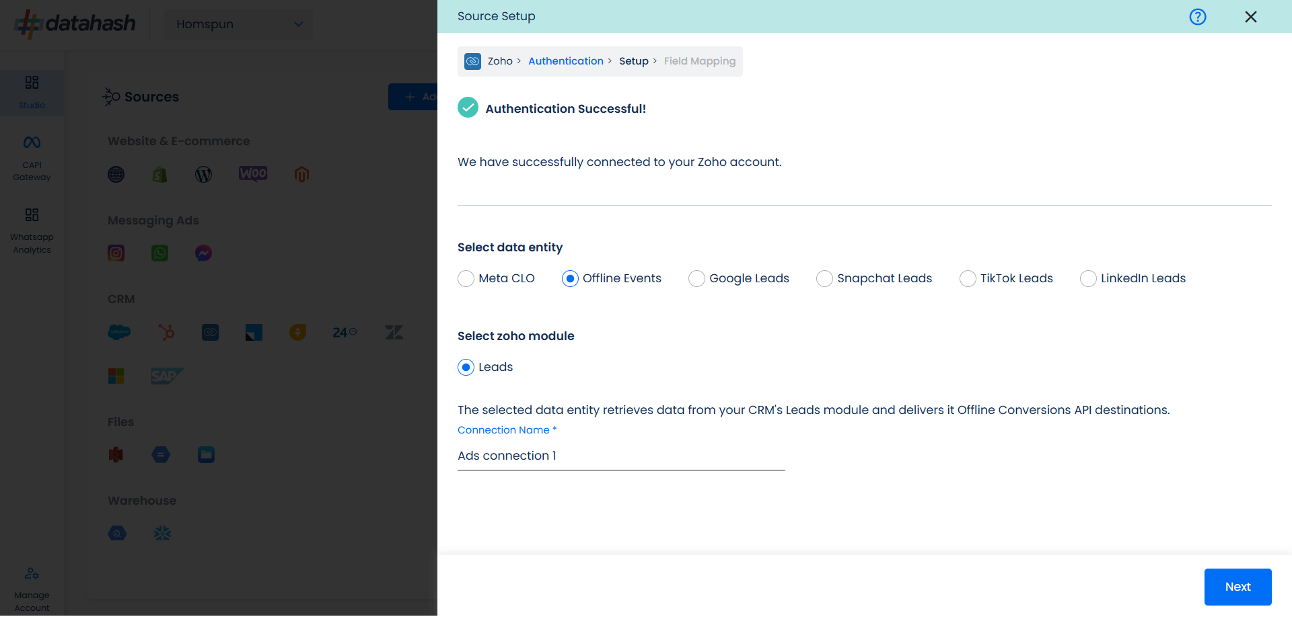Click the Sources page heading

tap(151, 97)
